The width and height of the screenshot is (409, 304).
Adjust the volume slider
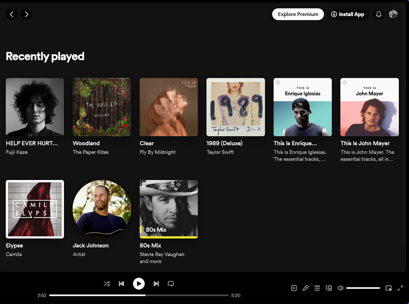point(363,288)
